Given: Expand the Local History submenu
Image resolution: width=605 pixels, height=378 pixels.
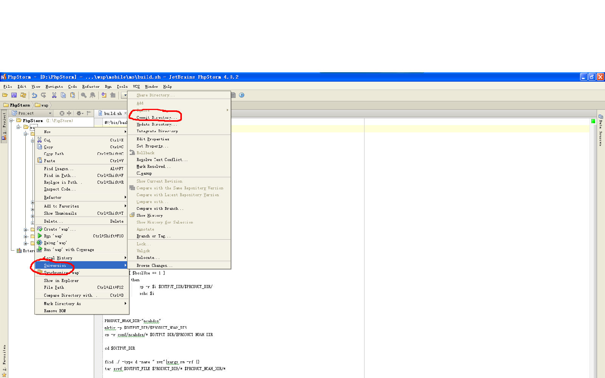Looking at the screenshot, I should tap(125, 258).
